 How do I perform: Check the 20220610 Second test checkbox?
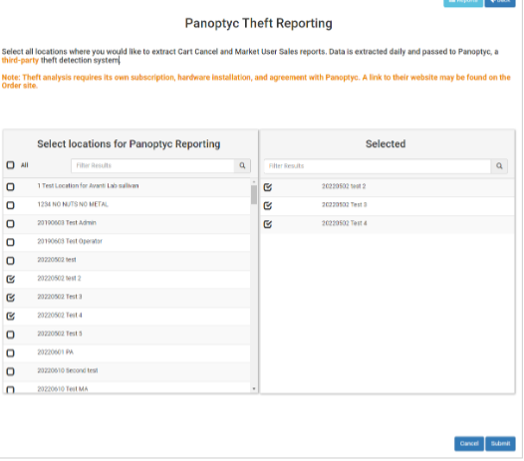click(x=10, y=371)
